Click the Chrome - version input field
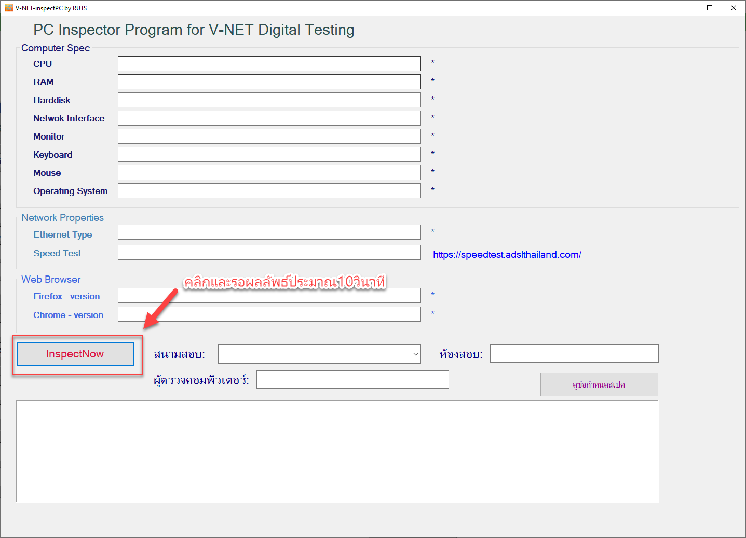 [x=268, y=313]
